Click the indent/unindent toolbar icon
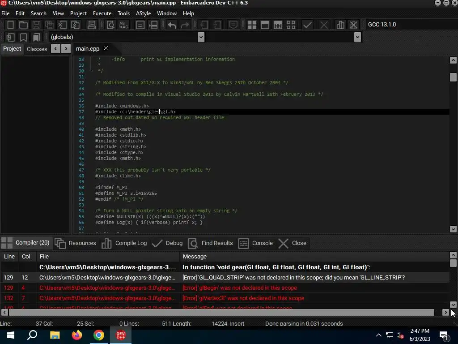 [x=153, y=25]
